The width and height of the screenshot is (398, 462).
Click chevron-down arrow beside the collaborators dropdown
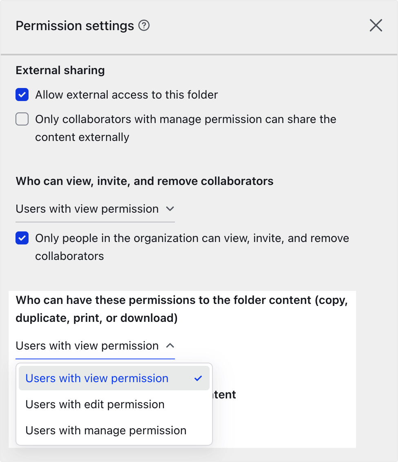coord(170,209)
